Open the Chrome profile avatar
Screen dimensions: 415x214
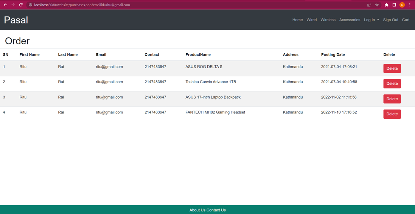[x=402, y=5]
